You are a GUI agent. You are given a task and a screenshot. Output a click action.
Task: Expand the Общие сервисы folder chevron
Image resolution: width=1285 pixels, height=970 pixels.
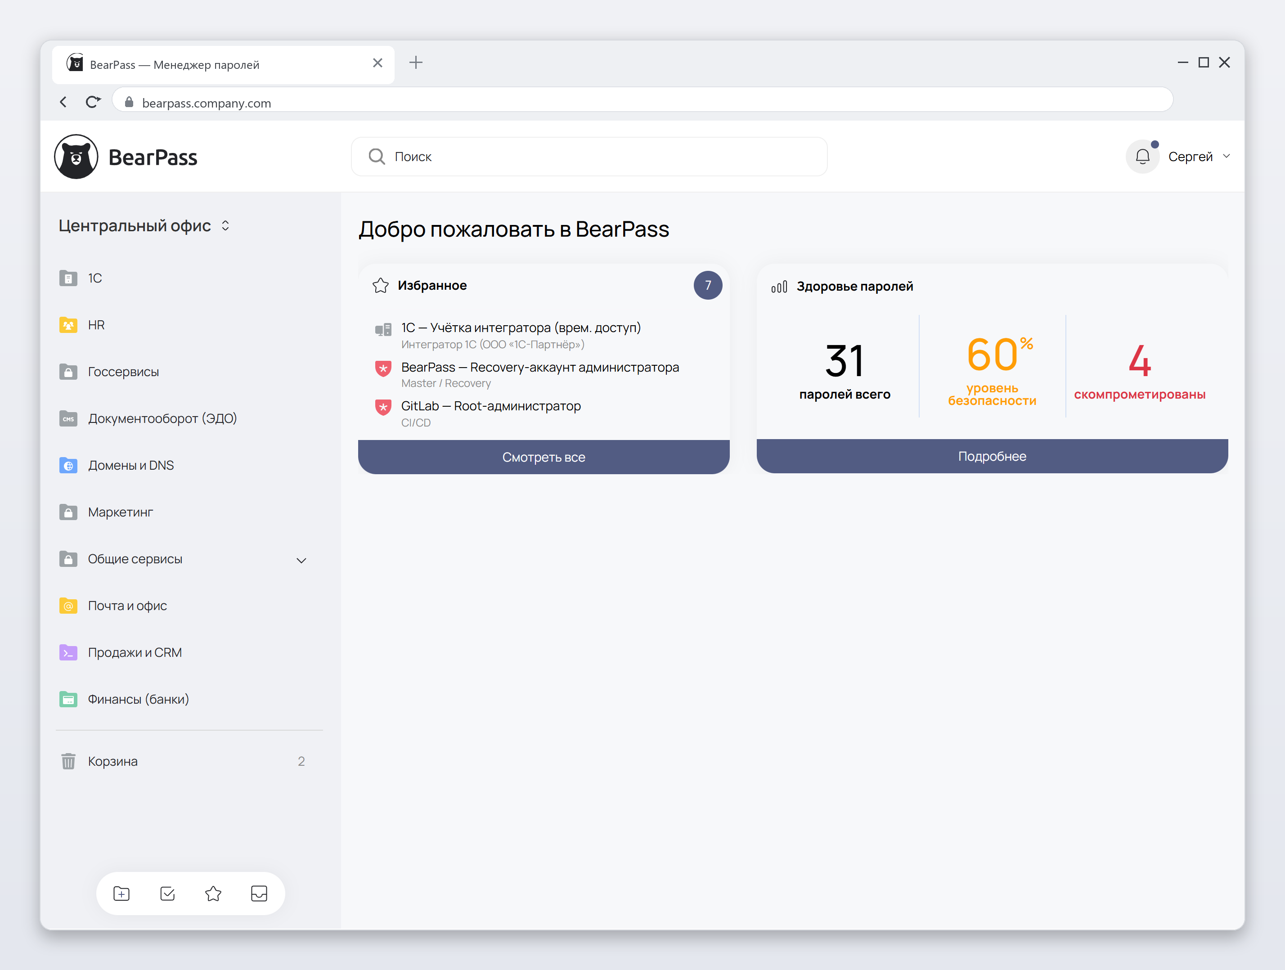pos(301,560)
